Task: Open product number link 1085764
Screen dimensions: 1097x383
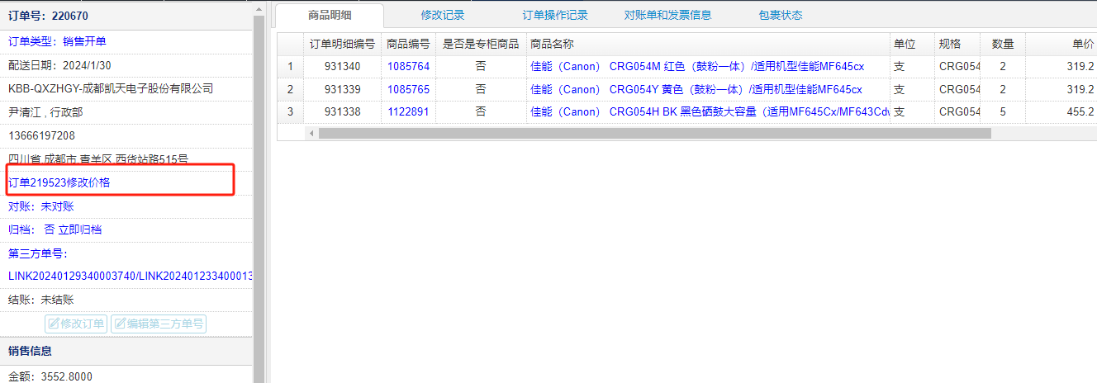Action: (408, 66)
